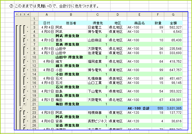Select amount cell 582,327

point(173,27)
